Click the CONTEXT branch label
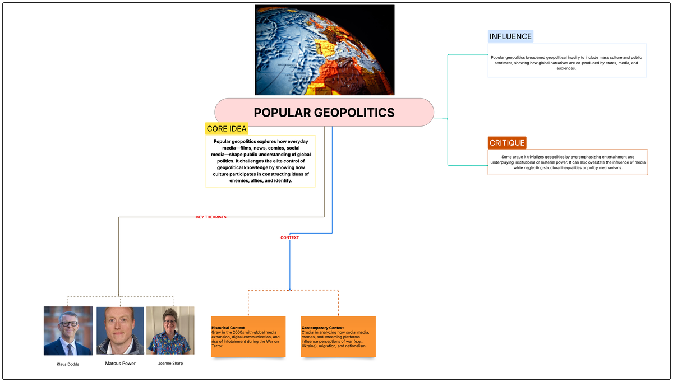The image size is (673, 382). (289, 237)
